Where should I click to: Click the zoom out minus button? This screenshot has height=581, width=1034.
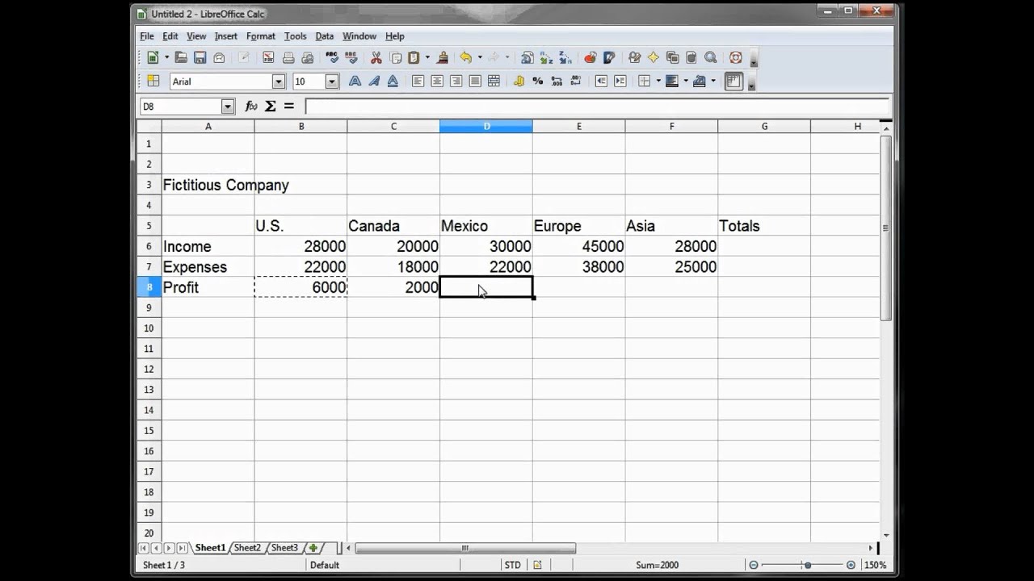754,565
